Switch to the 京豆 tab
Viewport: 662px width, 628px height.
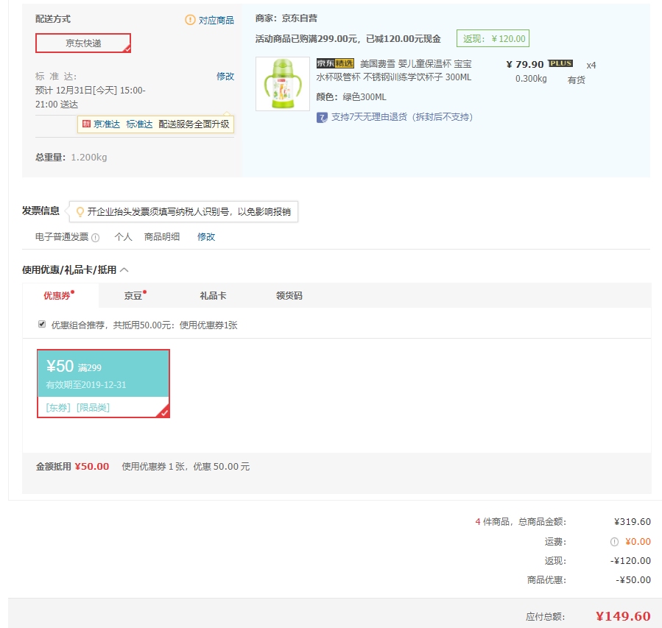(x=135, y=295)
